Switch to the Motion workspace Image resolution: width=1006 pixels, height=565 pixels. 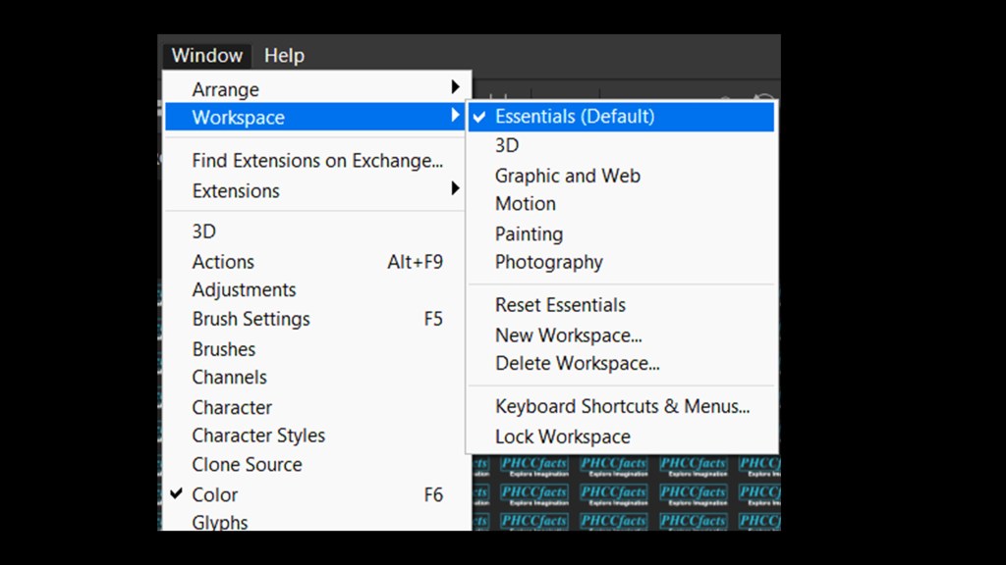(x=525, y=204)
